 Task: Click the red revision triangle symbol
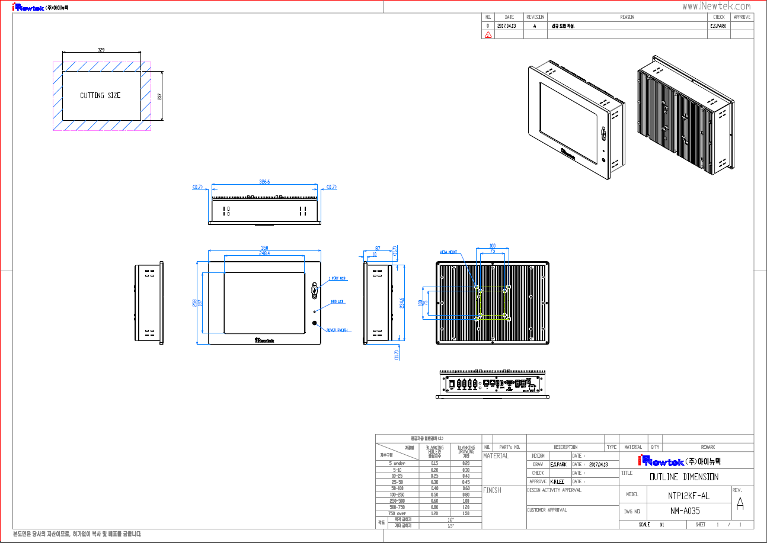(x=488, y=34)
